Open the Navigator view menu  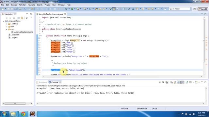(31, 18)
